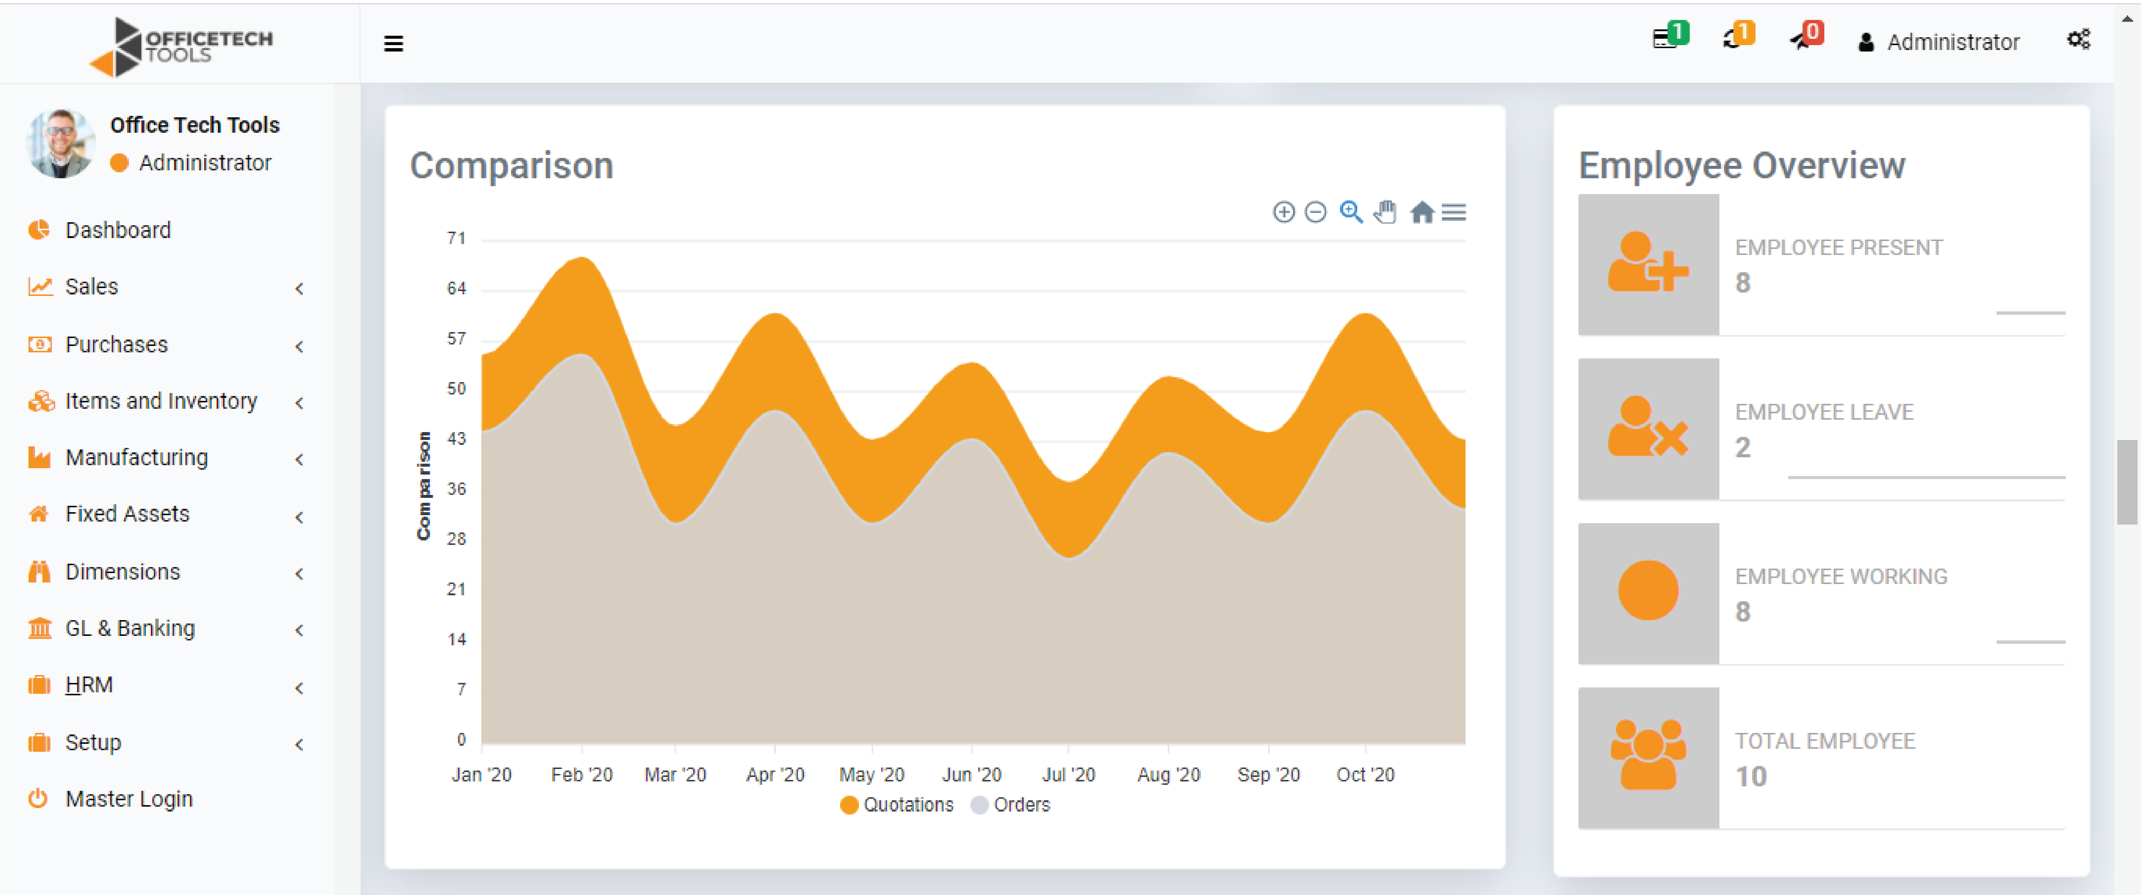This screenshot has width=2141, height=895.
Task: Click the 'Feb '20' axis label
Action: click(x=581, y=775)
